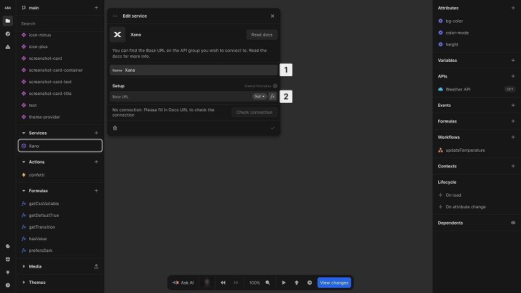This screenshot has height=293, width=521.
Task: Collapse the Formulas section in left panel
Action: pos(23,191)
